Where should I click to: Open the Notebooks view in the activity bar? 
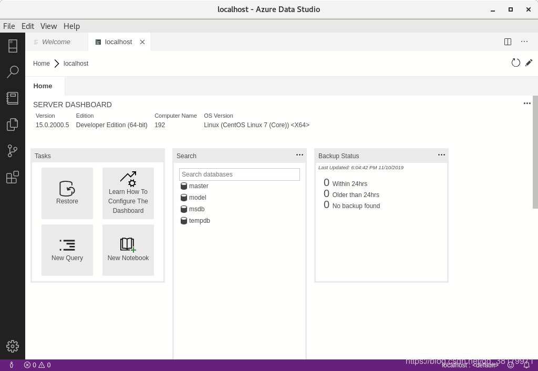(x=13, y=98)
